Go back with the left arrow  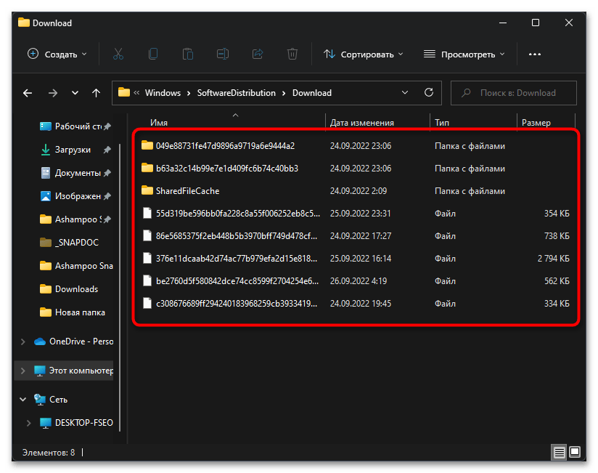tap(28, 93)
